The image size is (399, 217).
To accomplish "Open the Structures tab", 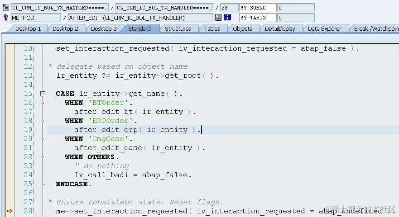I will click(178, 29).
